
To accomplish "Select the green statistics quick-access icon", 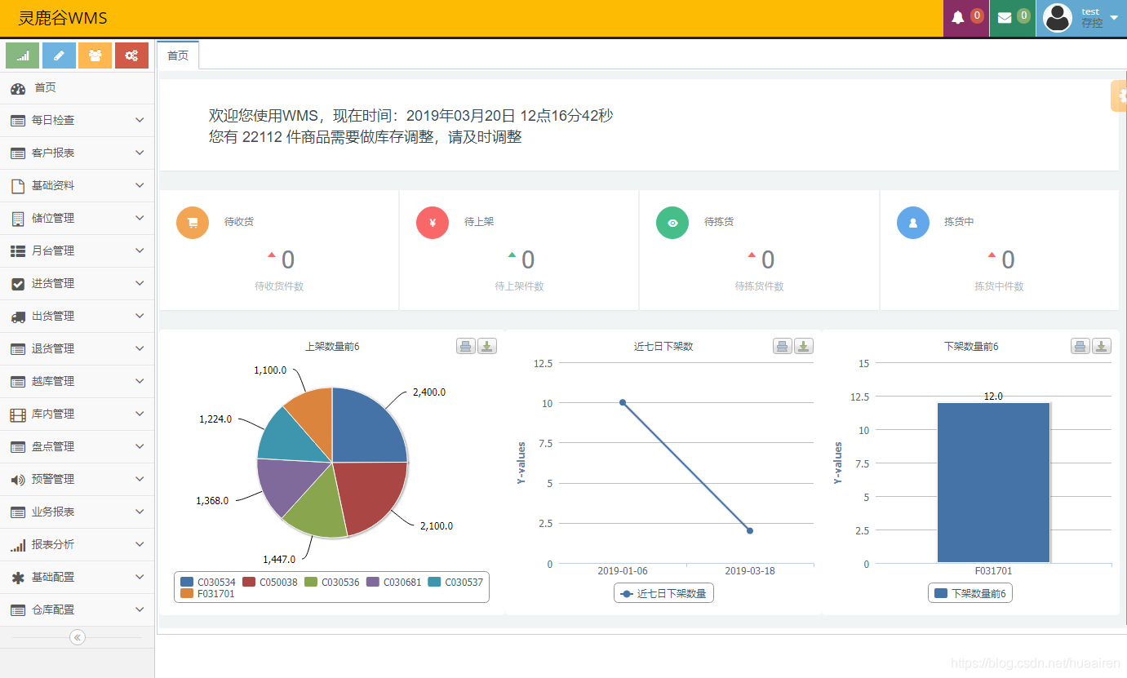I will click(x=21, y=55).
